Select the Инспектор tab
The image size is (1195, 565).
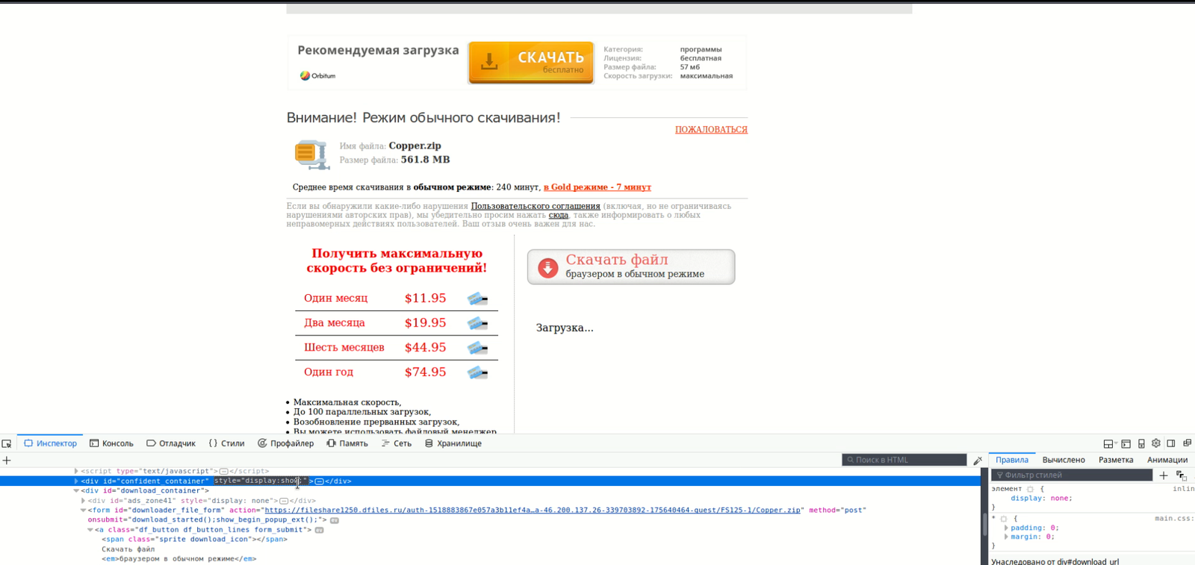[50, 443]
